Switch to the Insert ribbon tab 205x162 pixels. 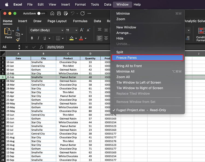[x=22, y=21]
